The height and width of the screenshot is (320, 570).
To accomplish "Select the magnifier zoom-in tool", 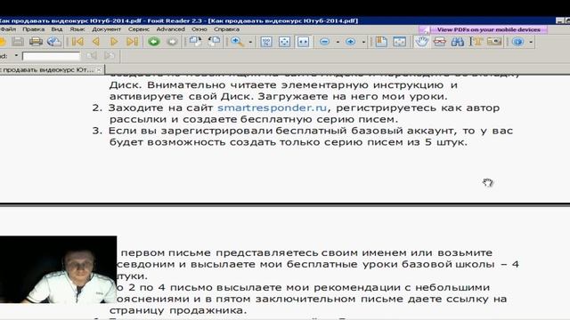I will pyautogui.click(x=238, y=42).
